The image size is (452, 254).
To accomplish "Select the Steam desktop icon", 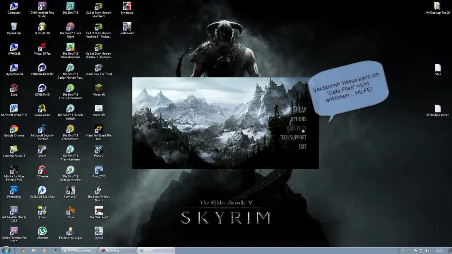I will tap(42, 152).
